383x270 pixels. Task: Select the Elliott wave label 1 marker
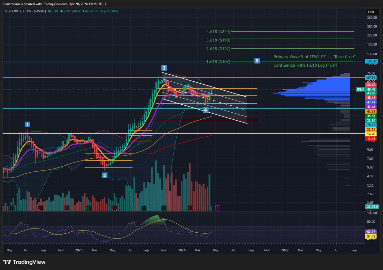(x=27, y=124)
